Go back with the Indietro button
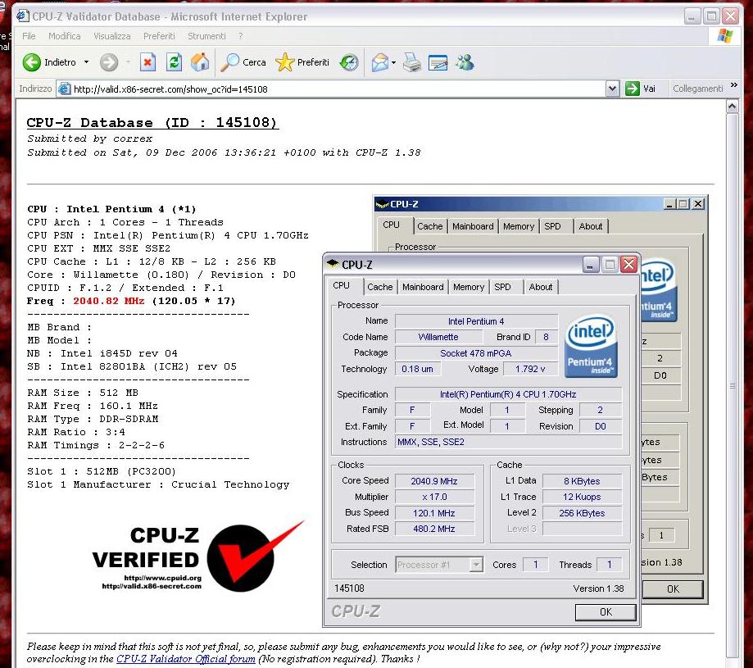Viewport: 753px width, 668px height. pyautogui.click(x=49, y=62)
